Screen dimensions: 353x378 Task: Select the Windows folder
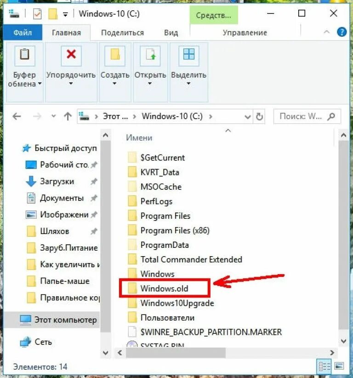click(x=151, y=274)
